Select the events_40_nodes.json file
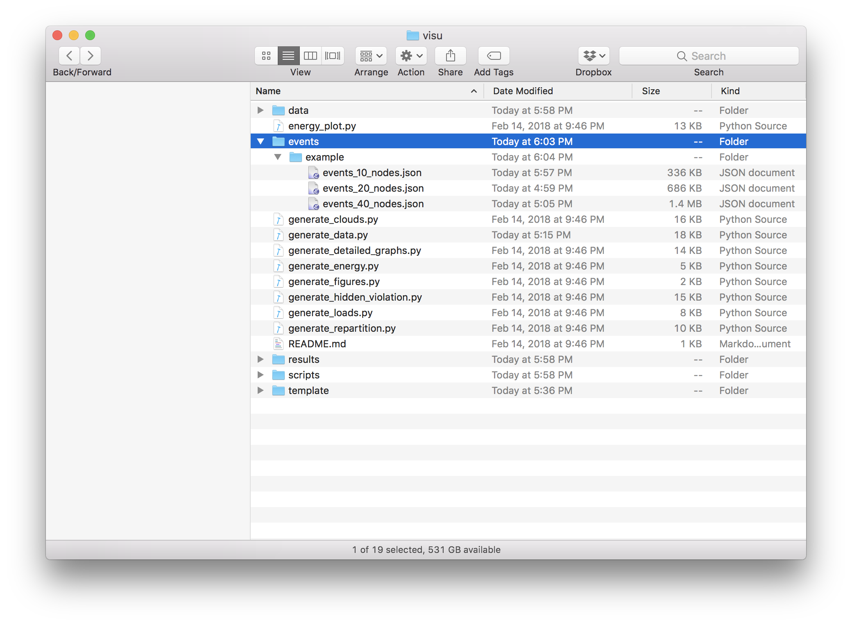852x625 pixels. click(x=373, y=204)
